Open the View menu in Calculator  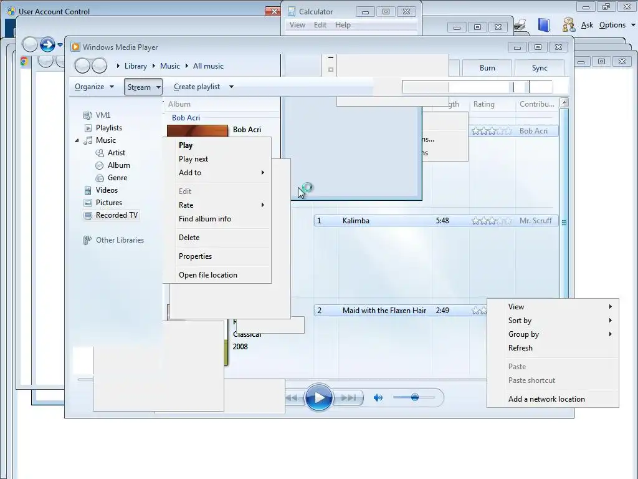(x=297, y=25)
